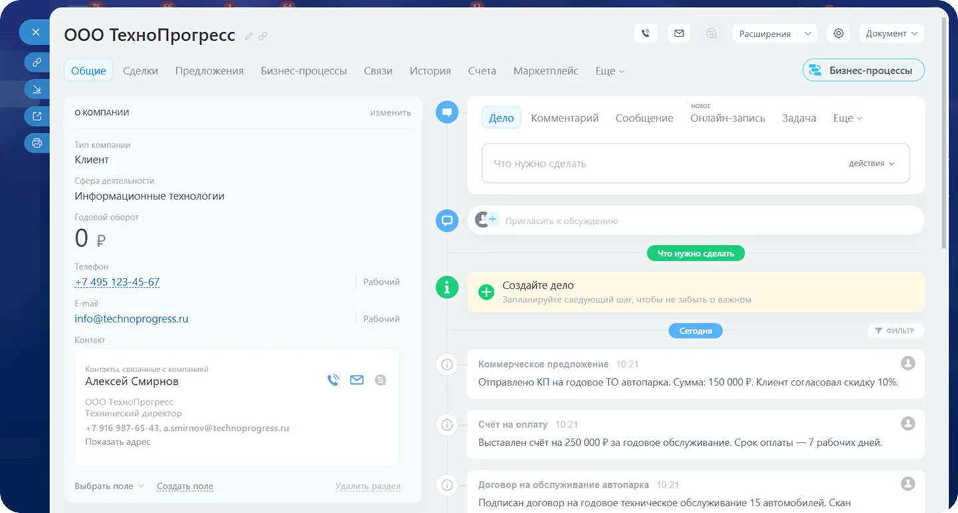The width and height of the screenshot is (958, 513).
Task: Select the Комментарий tab in timeline editor
Action: (x=565, y=118)
